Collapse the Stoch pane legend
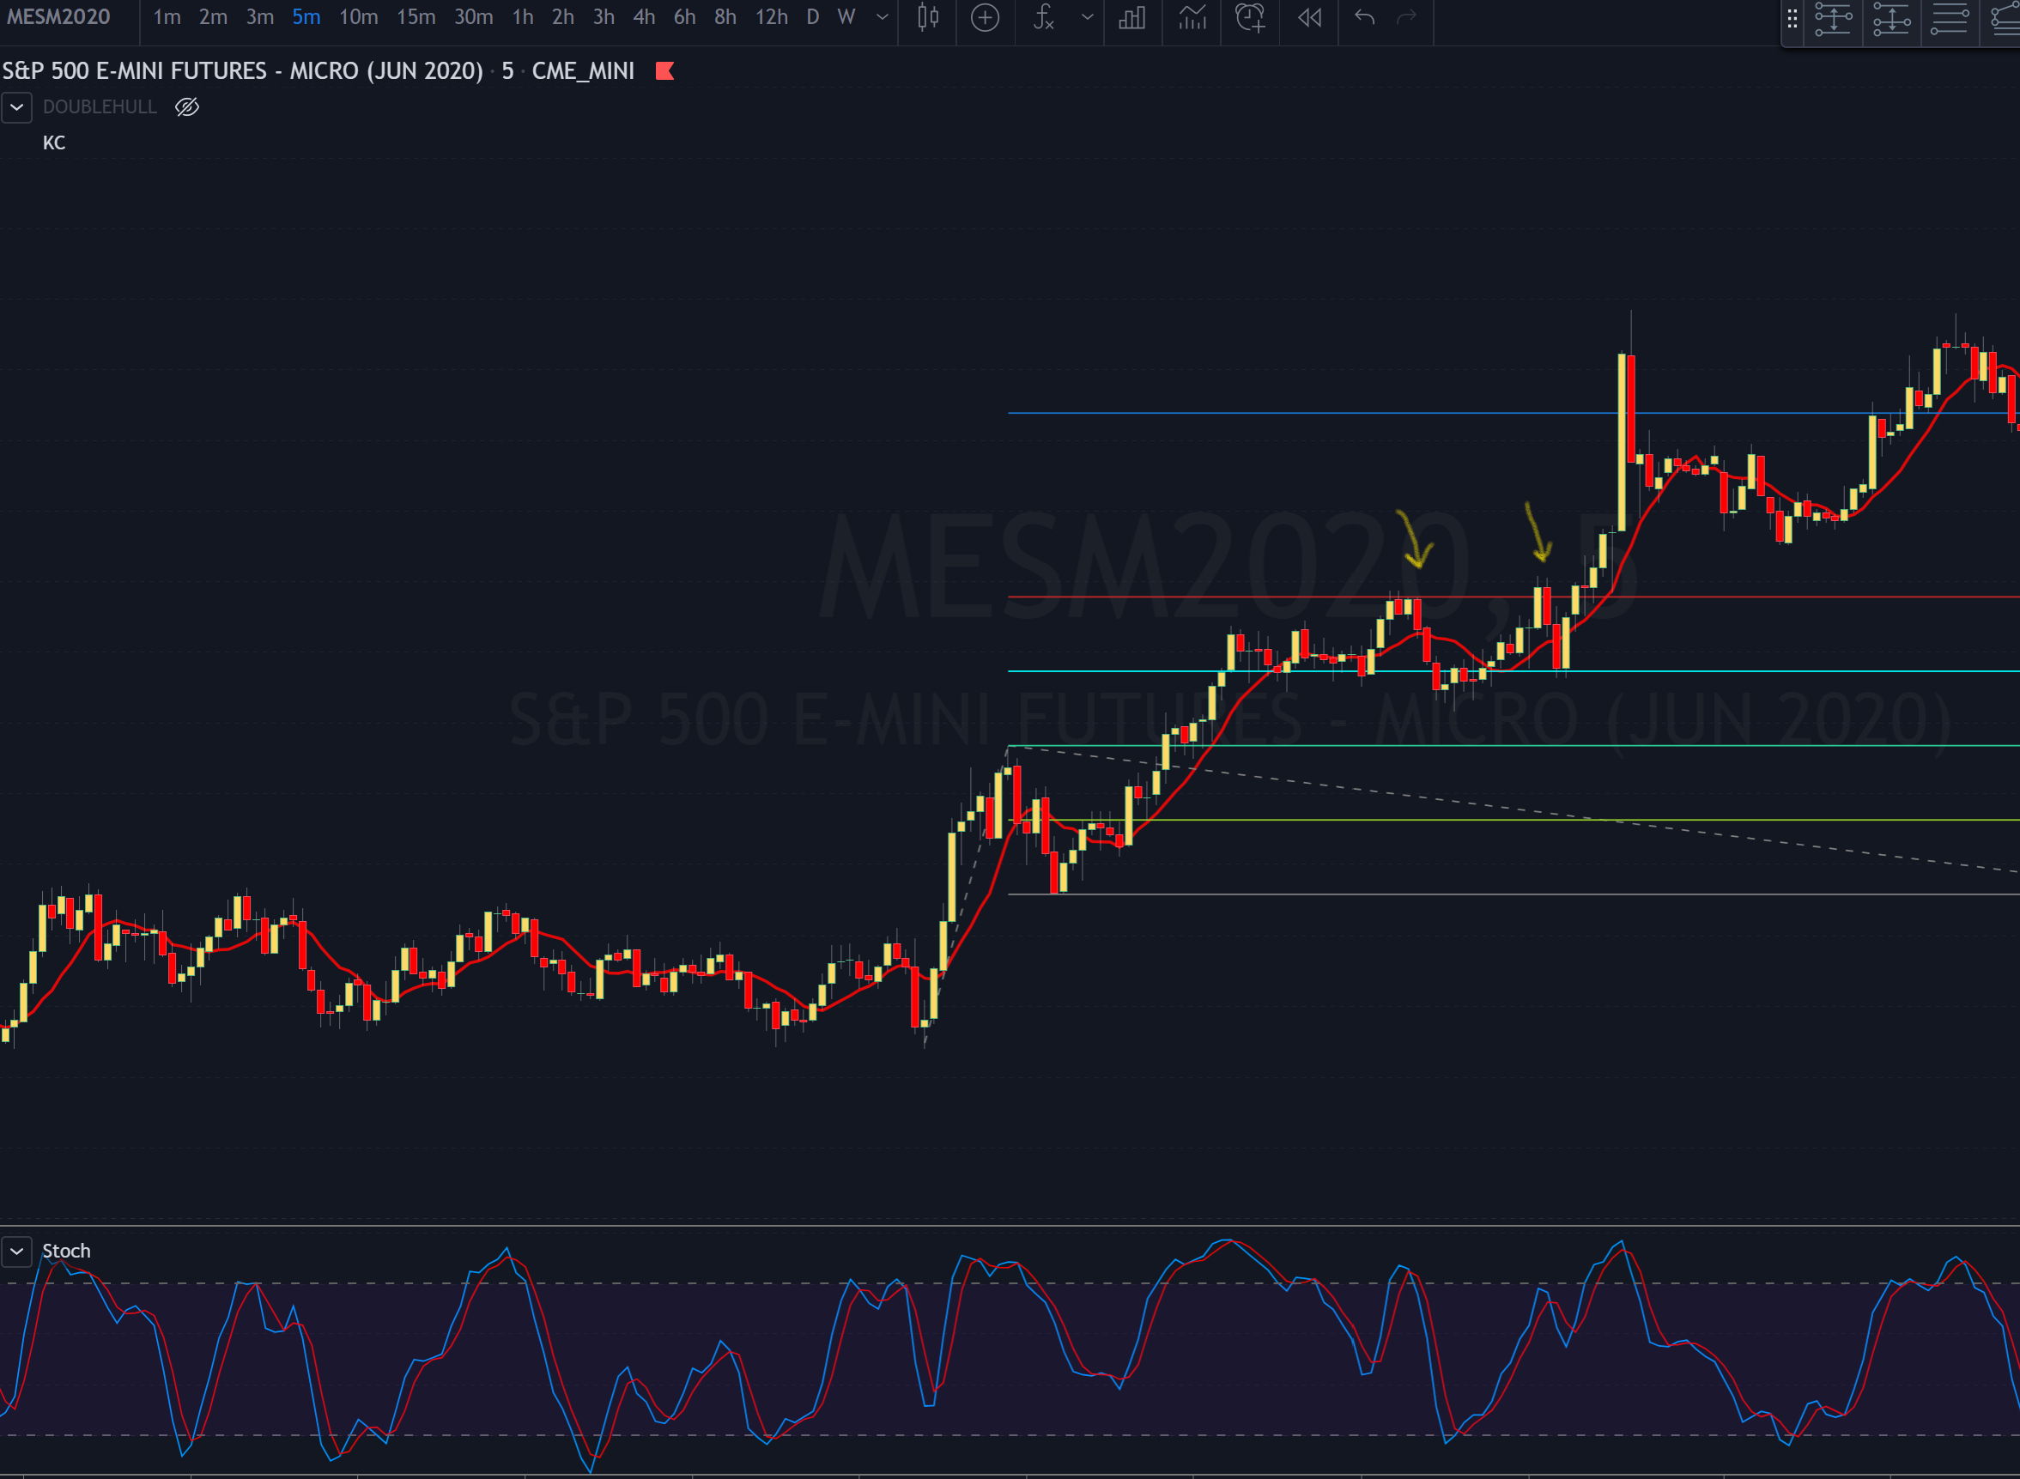This screenshot has width=2020, height=1479. (17, 1252)
